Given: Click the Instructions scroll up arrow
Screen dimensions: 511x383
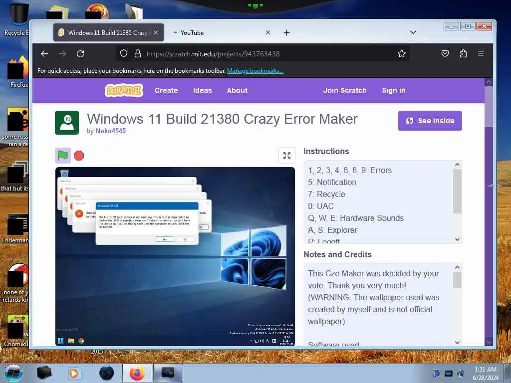Looking at the screenshot, I should tap(457, 165).
